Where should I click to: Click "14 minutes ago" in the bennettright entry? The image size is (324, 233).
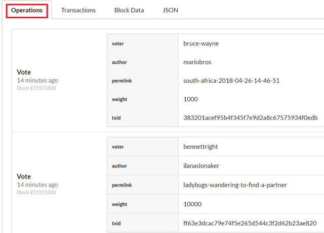click(x=37, y=185)
